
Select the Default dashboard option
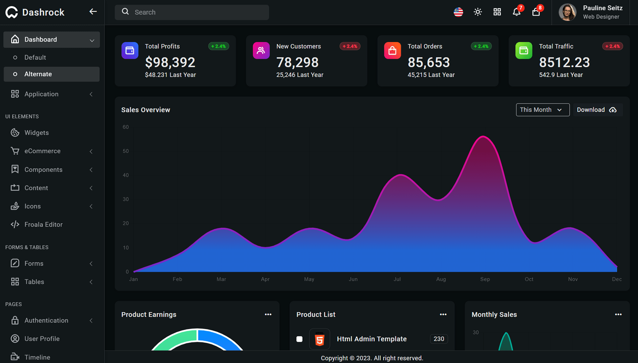coord(35,57)
